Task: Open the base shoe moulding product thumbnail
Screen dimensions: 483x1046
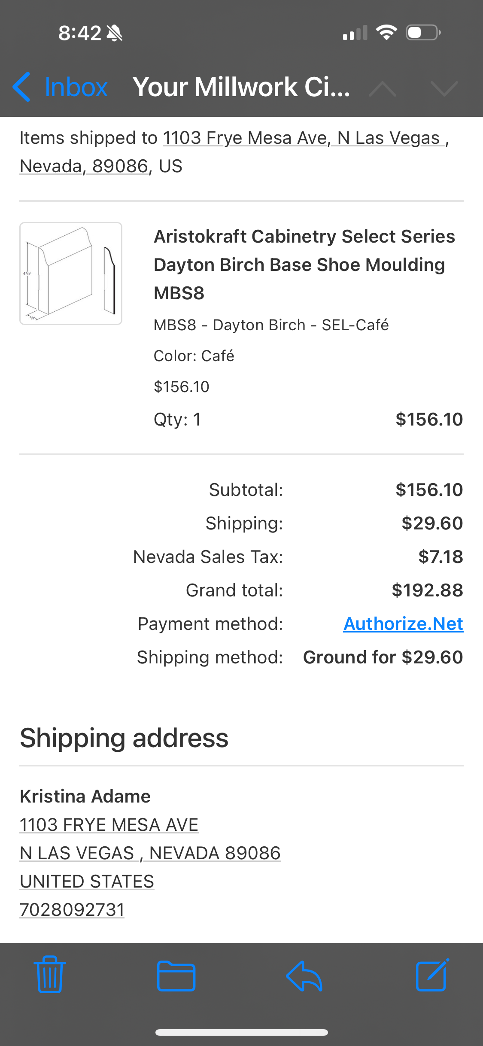Action: [x=71, y=274]
